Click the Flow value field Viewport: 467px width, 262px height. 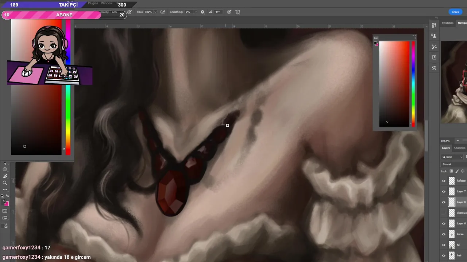148,12
